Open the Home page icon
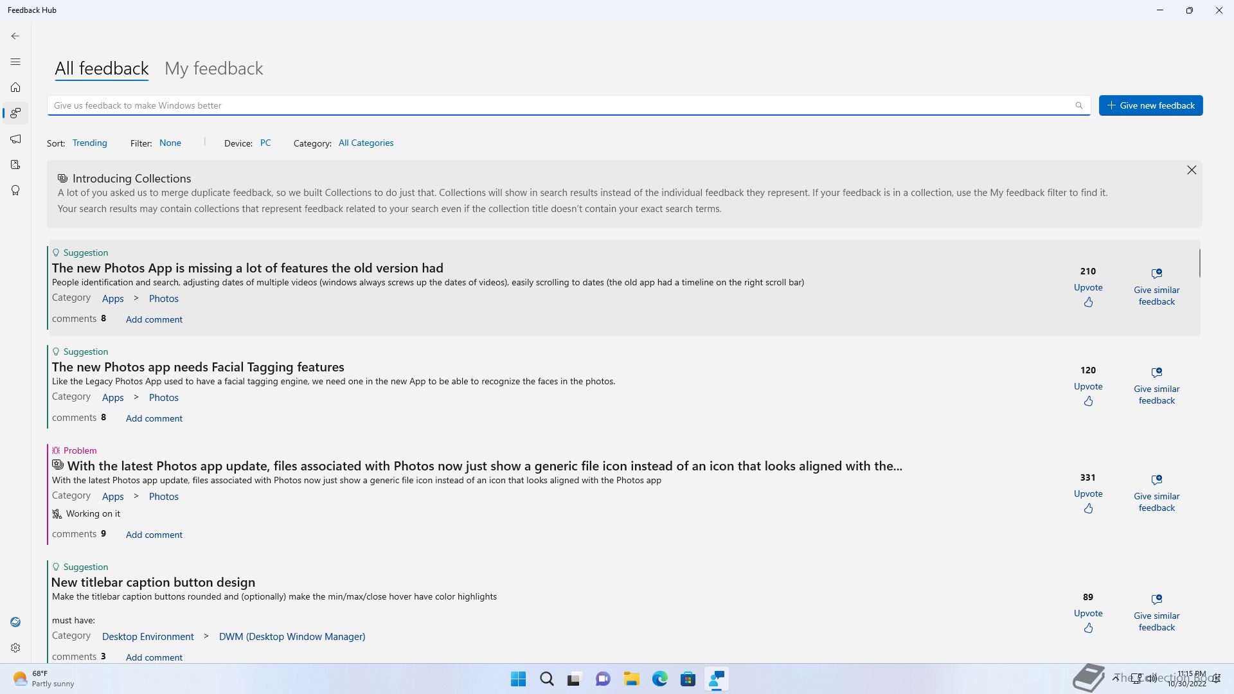 coord(15,87)
